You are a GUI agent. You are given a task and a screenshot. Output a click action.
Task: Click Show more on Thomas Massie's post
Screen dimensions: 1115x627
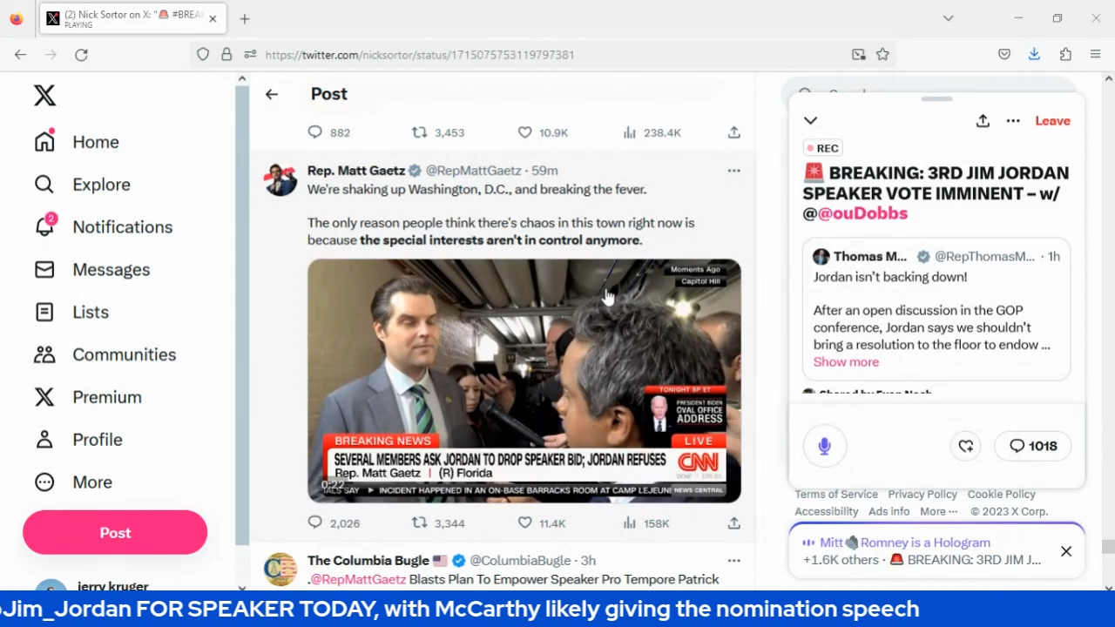(846, 362)
